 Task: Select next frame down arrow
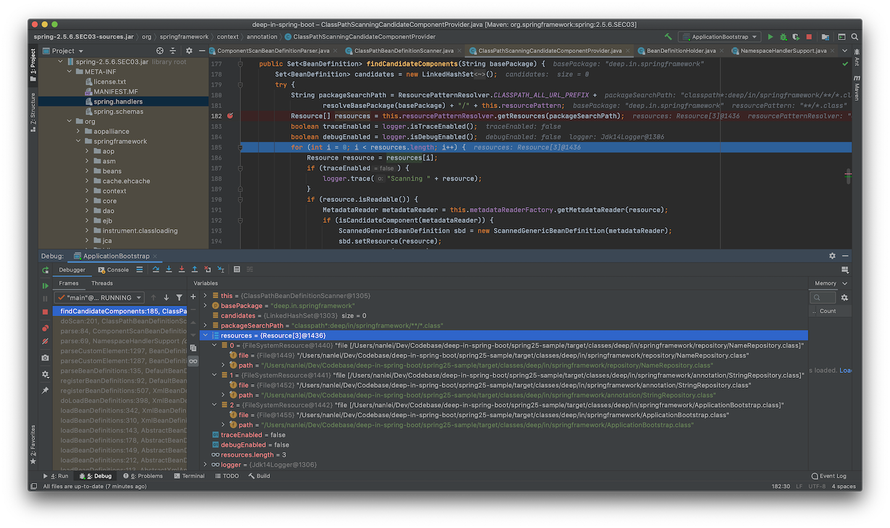pos(166,298)
